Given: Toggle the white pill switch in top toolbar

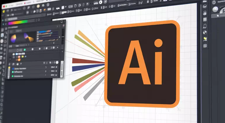Looking at the screenshot, I should point(58,8).
